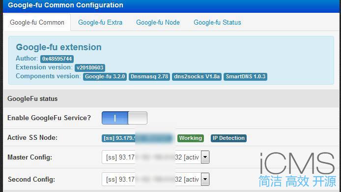
Task: Click the Google-fu 3.2.0 component badge
Action: click(105, 77)
